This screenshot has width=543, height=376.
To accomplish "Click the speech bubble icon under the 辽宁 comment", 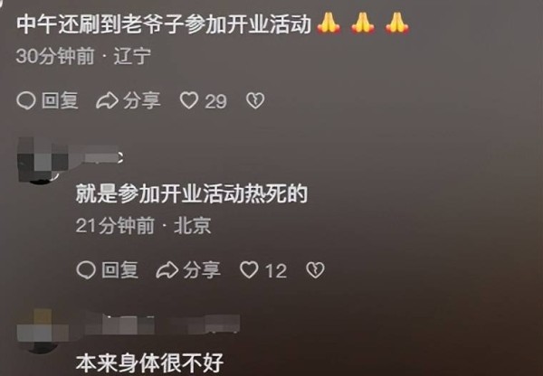I will (26, 100).
